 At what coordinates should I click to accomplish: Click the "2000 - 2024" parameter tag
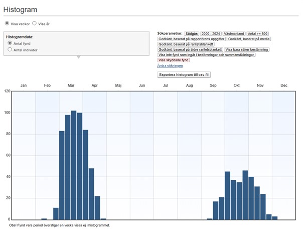(x=210, y=33)
